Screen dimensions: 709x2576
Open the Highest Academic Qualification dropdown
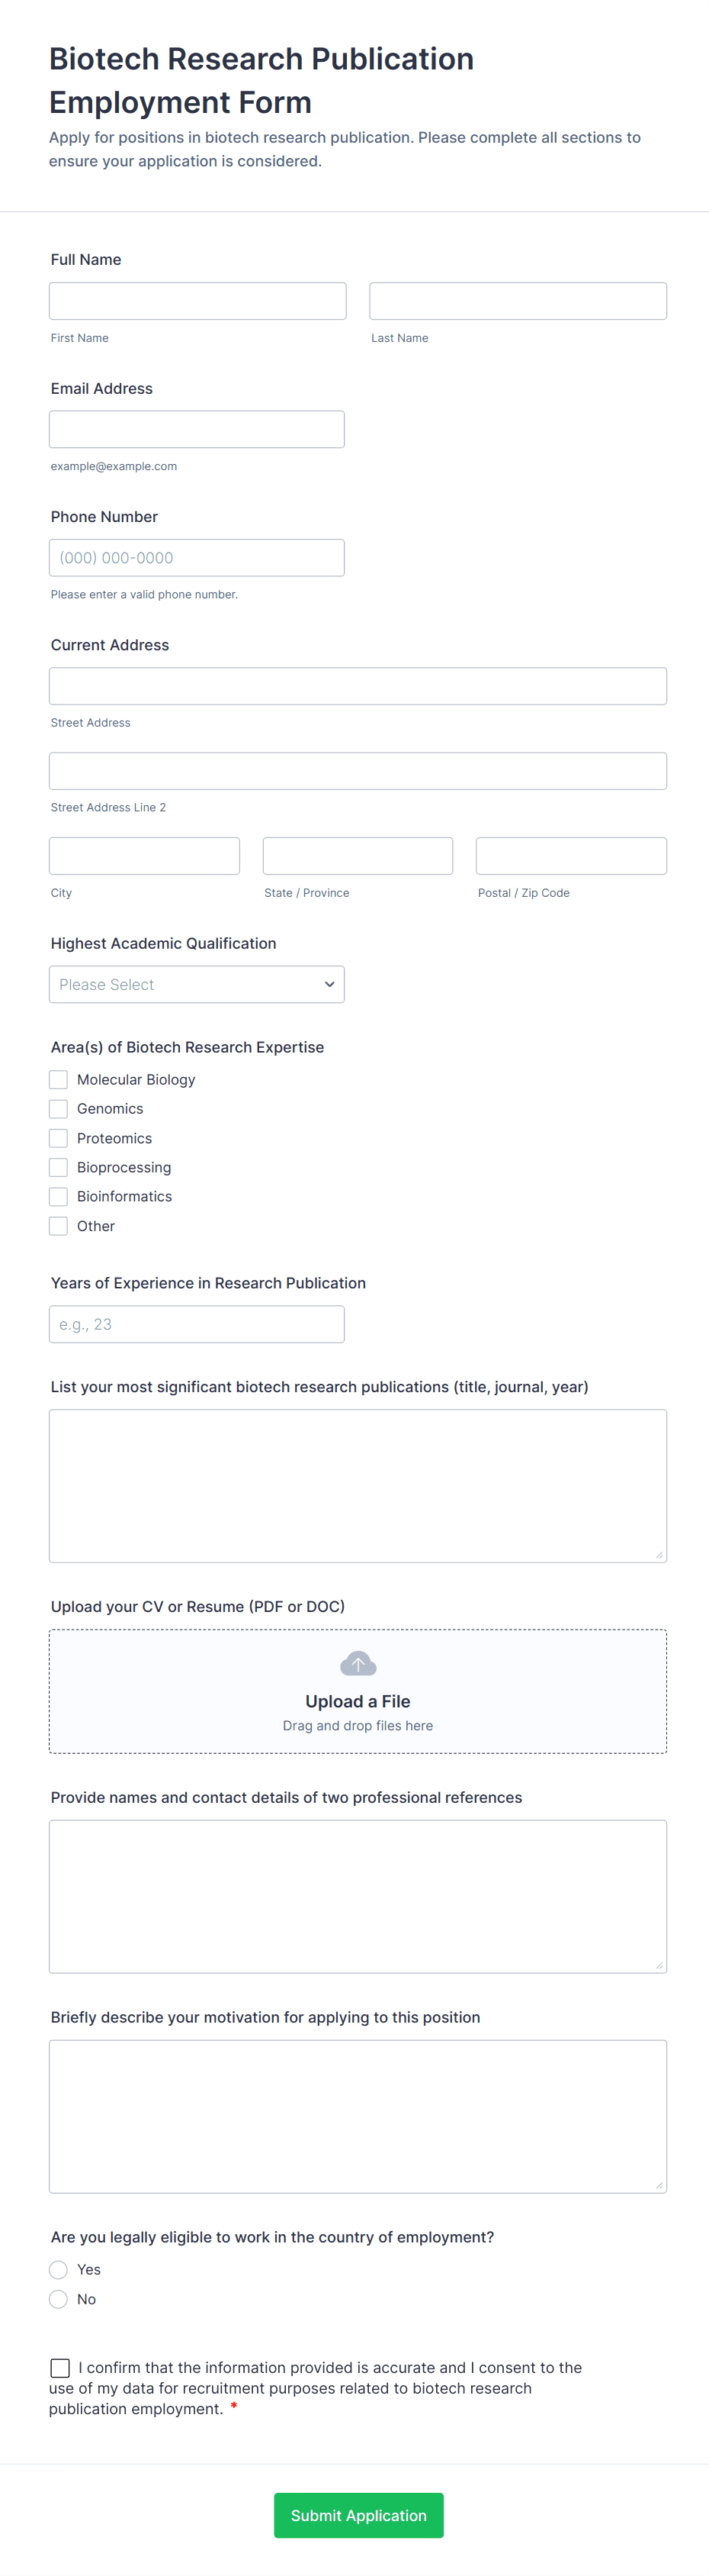(x=197, y=984)
